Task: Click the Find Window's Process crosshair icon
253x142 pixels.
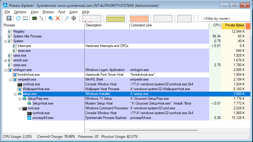Action: point(74,18)
